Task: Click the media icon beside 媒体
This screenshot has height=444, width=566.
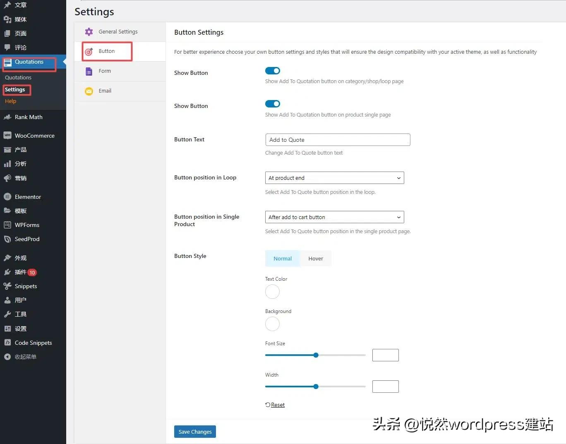Action: pyautogui.click(x=7, y=19)
